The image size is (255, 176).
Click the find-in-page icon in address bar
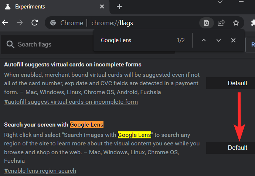206,23
